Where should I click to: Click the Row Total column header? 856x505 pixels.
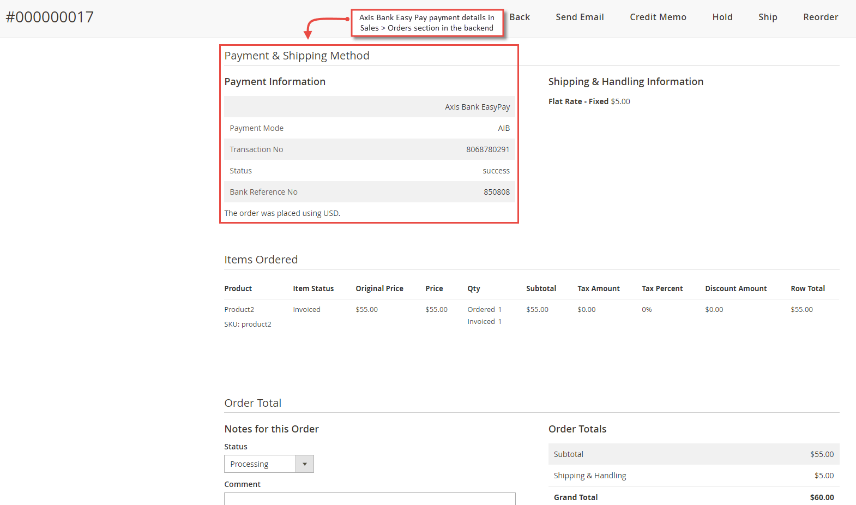[808, 288]
